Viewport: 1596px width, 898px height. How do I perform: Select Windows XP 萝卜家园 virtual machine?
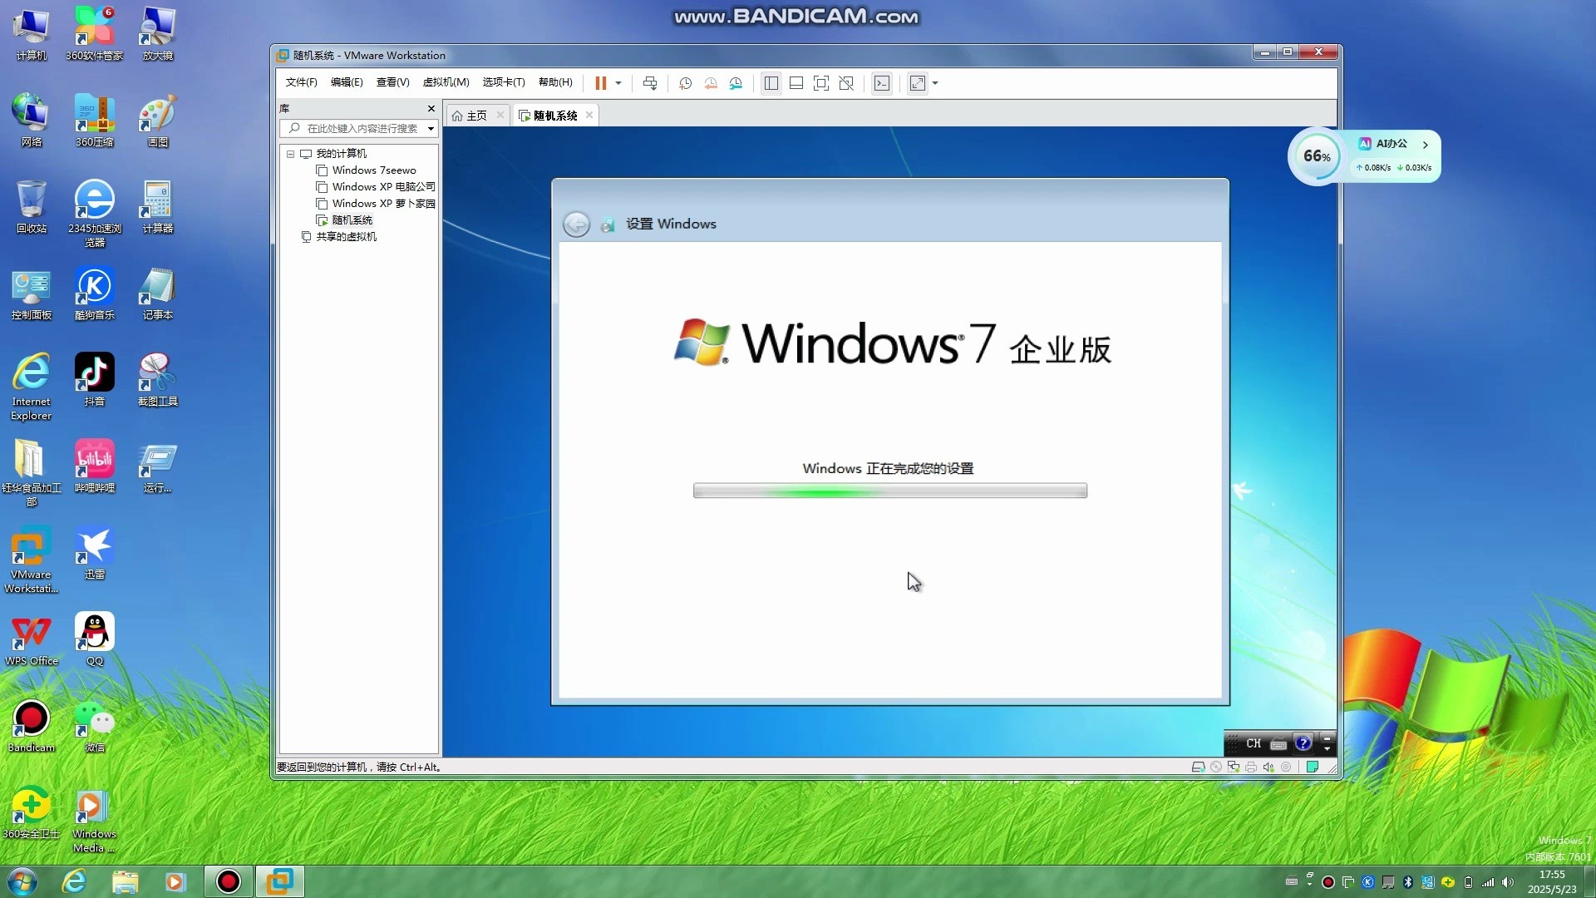coord(376,204)
